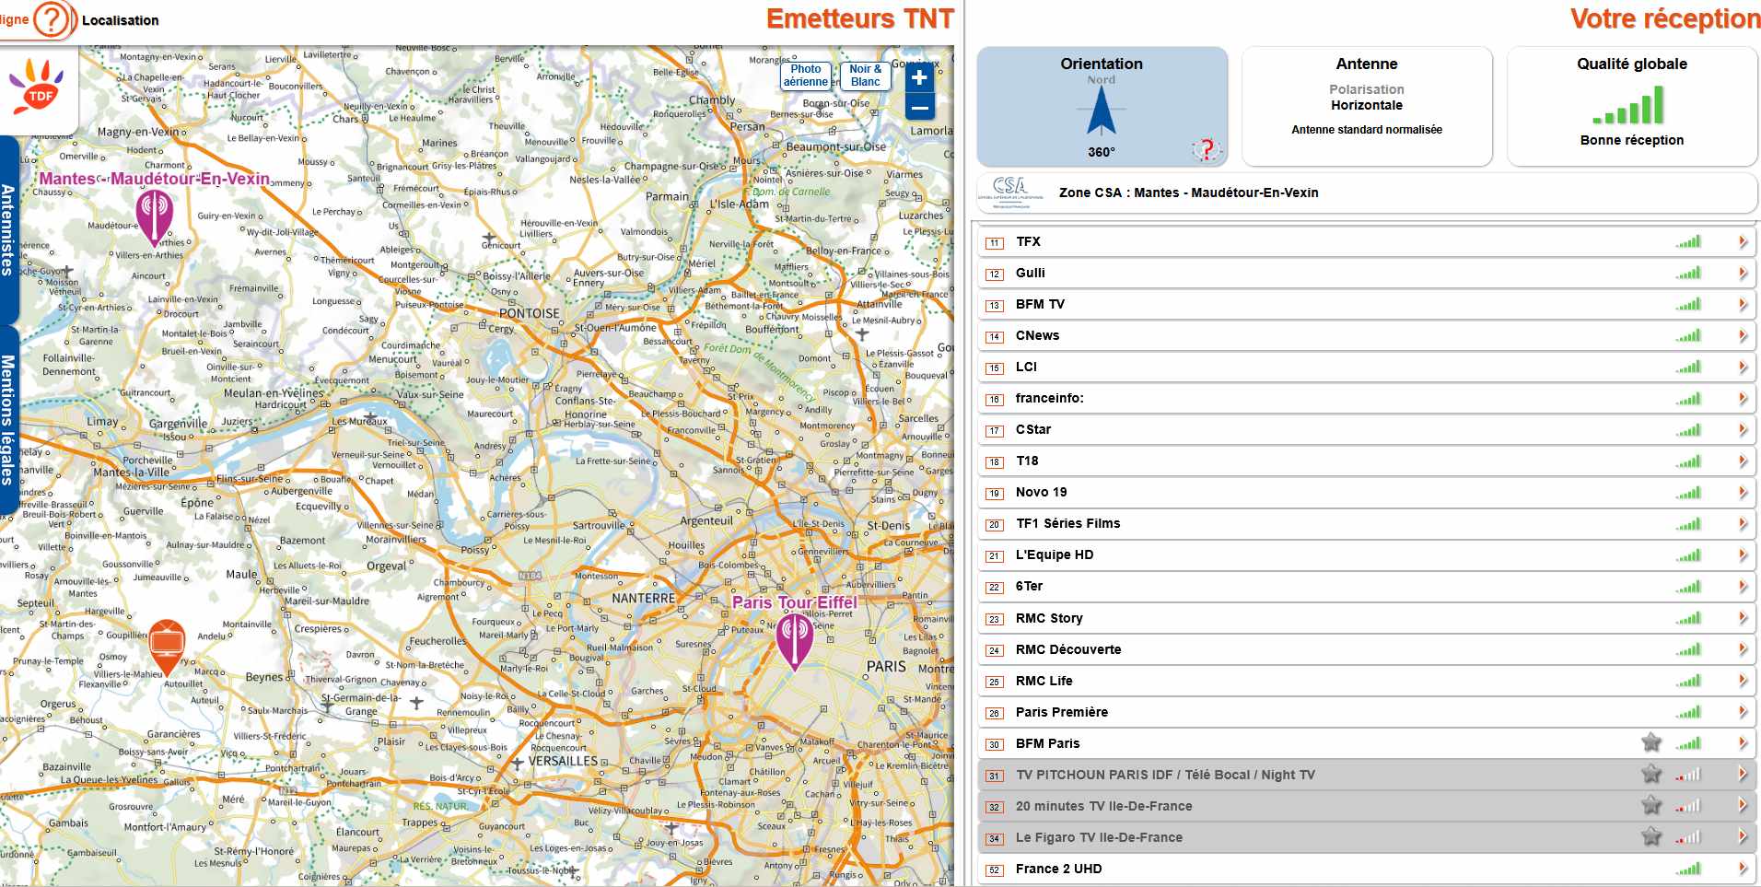
Task: Open the CStar channel row
Action: pos(1367,429)
